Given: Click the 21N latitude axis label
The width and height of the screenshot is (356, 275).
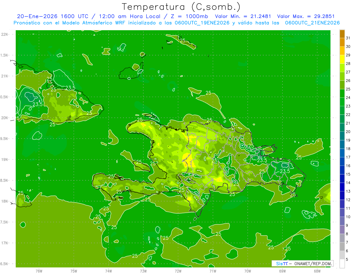Looking at the screenshot, I should (x=5, y=76).
